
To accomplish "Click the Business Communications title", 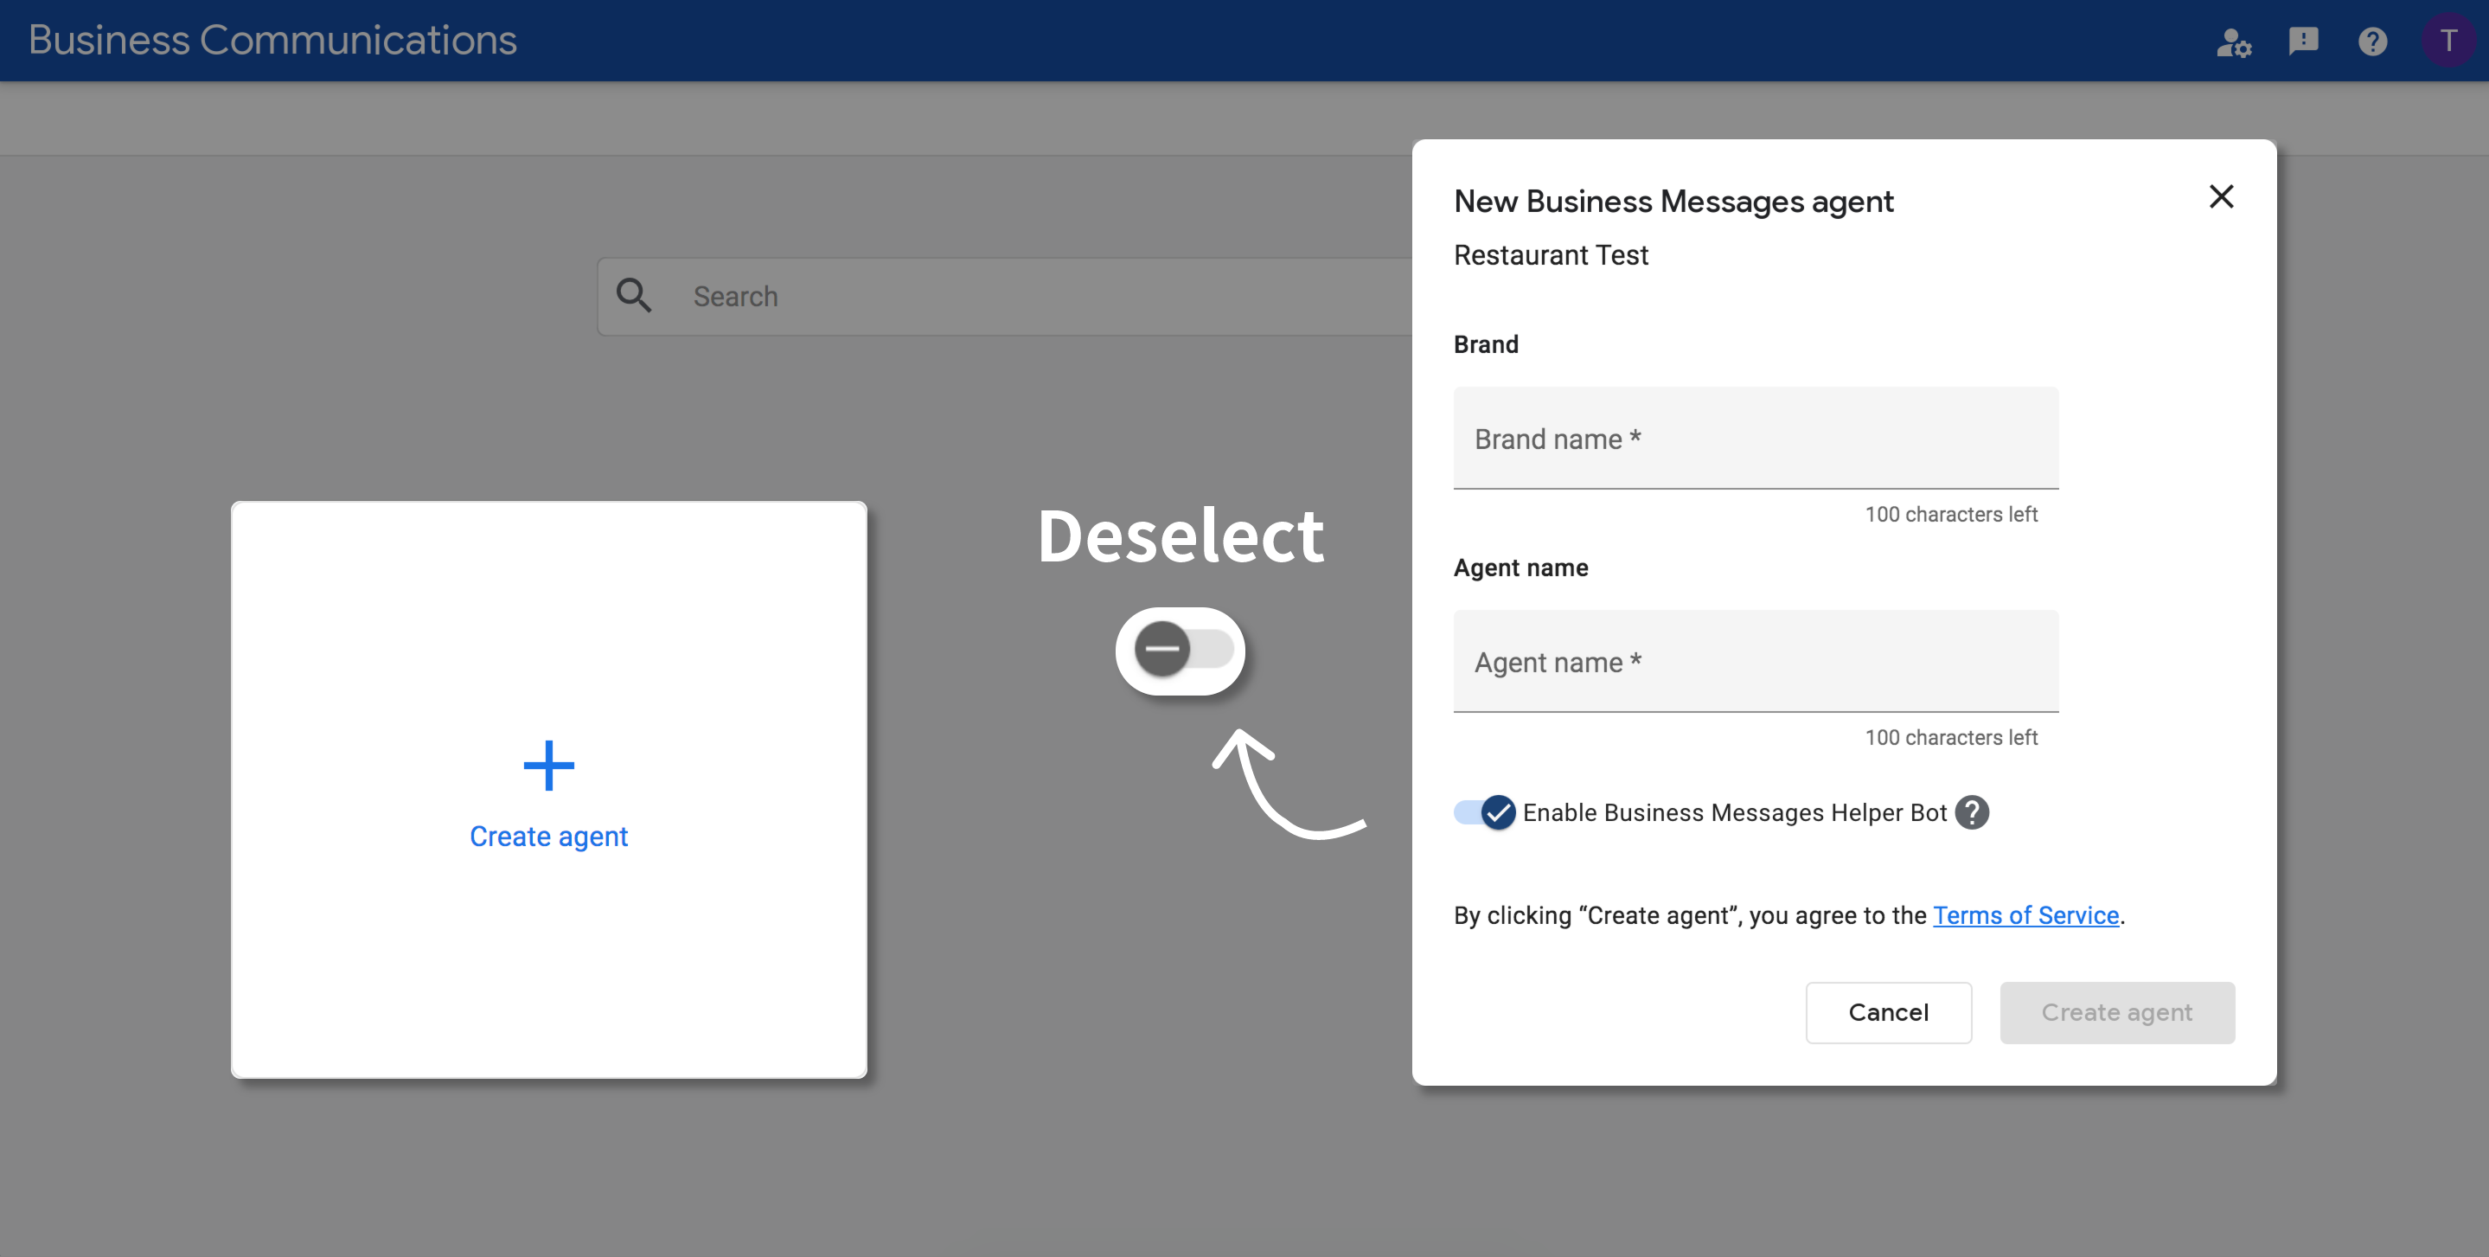I will [272, 40].
